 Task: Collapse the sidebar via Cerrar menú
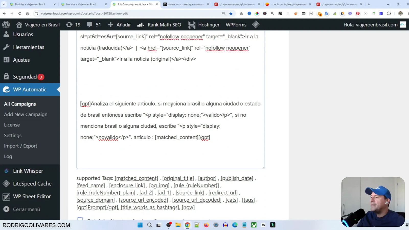tap(26, 209)
